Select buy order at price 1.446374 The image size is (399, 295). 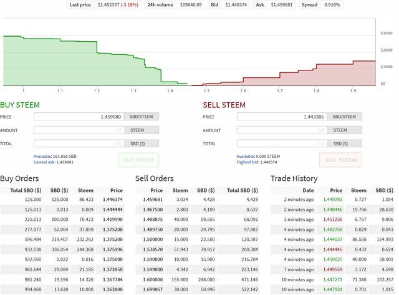(62, 200)
